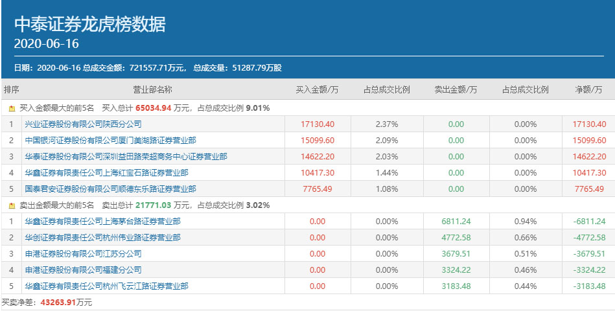The width and height of the screenshot is (615, 311).
Task: Open 中国银河证券厦门美湖路证券营业部 link
Action: (x=110, y=140)
